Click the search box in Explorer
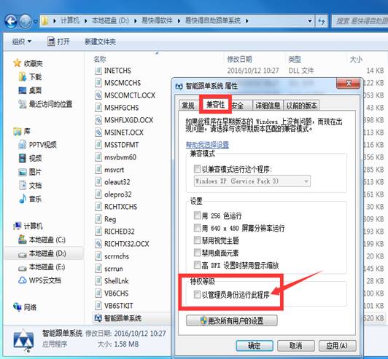 coord(360,21)
